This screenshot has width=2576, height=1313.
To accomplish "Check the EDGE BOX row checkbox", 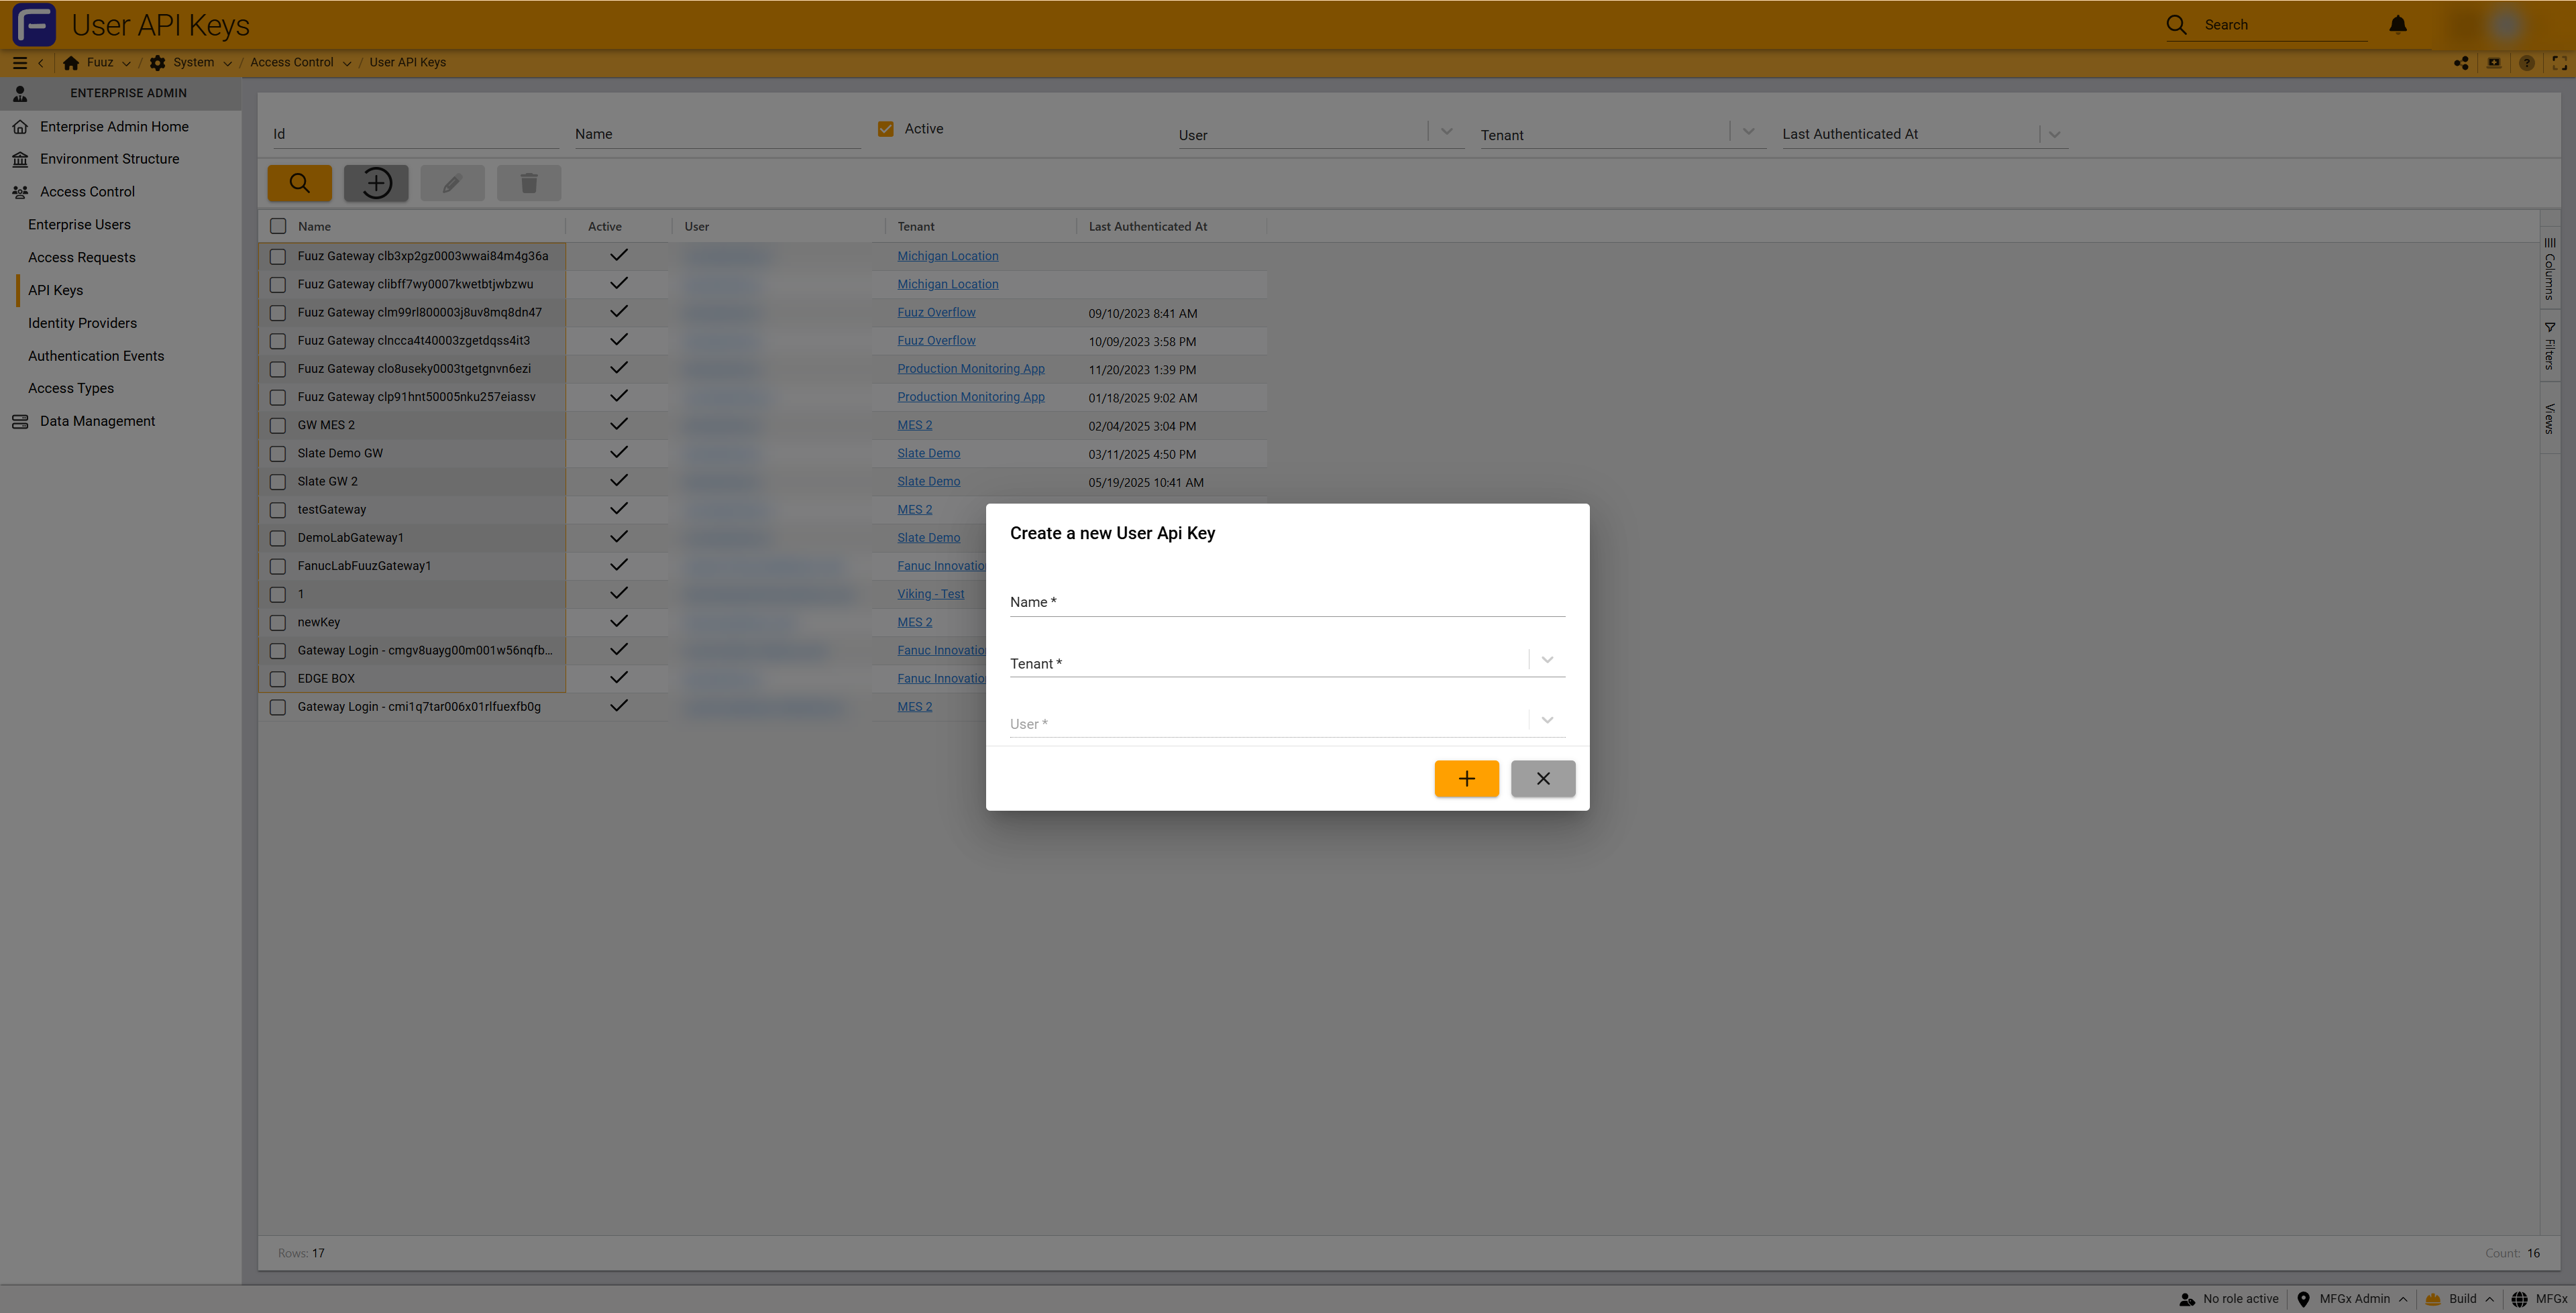I will pos(278,679).
